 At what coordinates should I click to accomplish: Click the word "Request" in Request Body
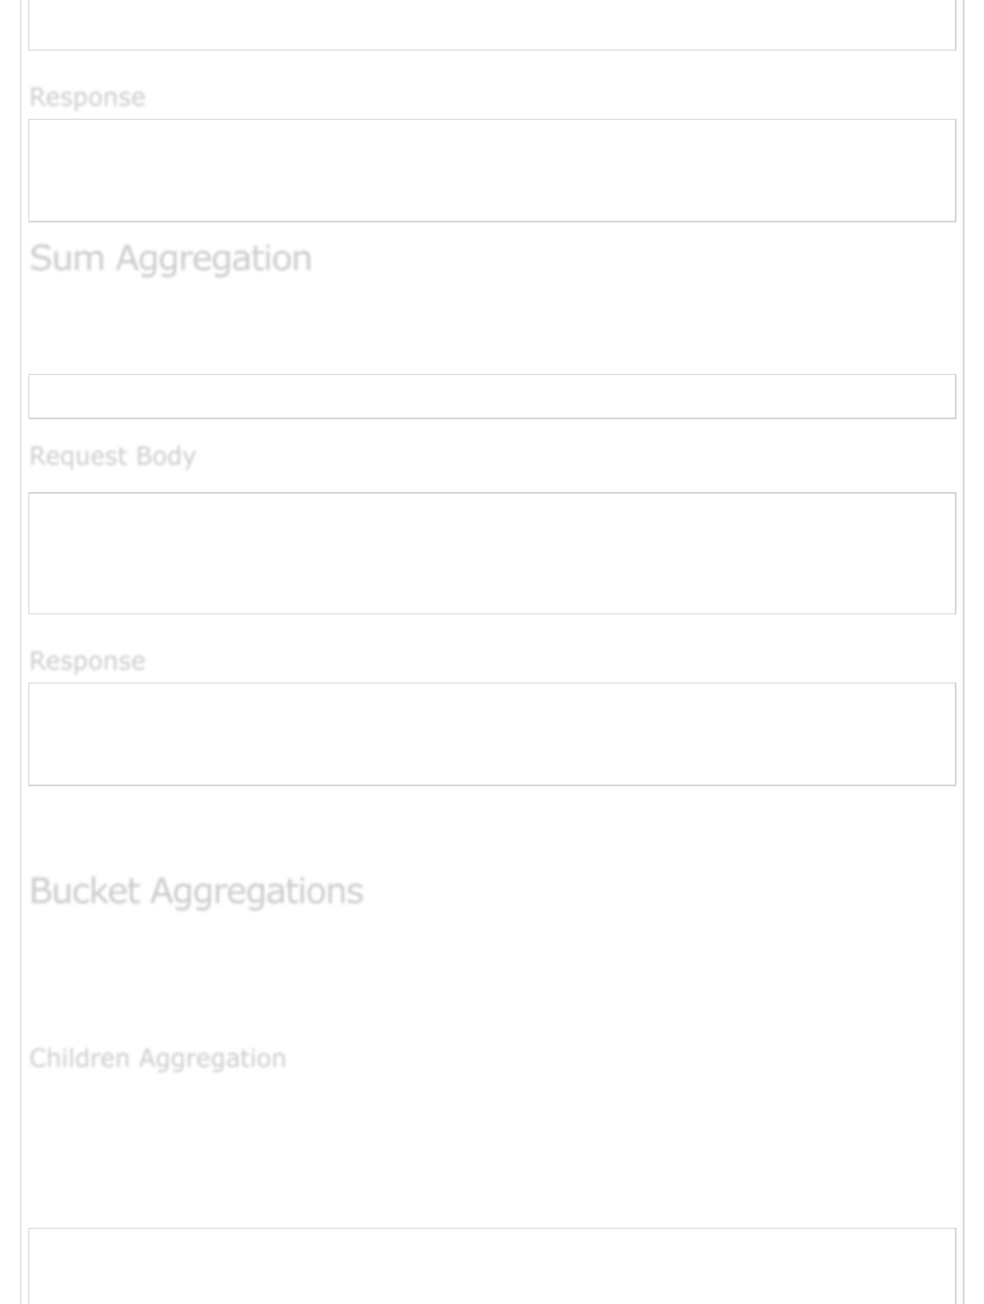[x=78, y=456]
